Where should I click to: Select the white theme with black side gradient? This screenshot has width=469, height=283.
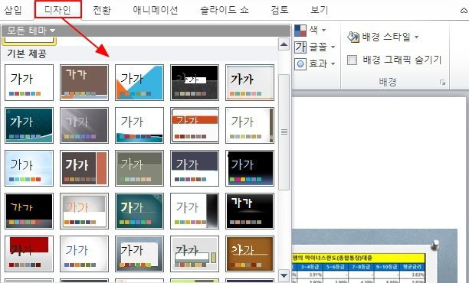pos(195,211)
